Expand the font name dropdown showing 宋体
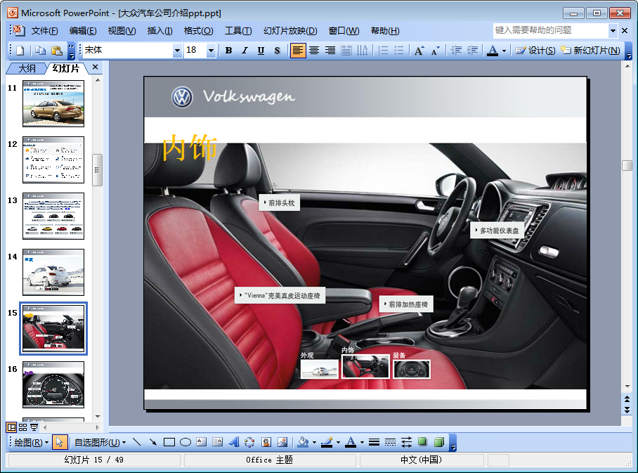638x473 pixels. [177, 51]
